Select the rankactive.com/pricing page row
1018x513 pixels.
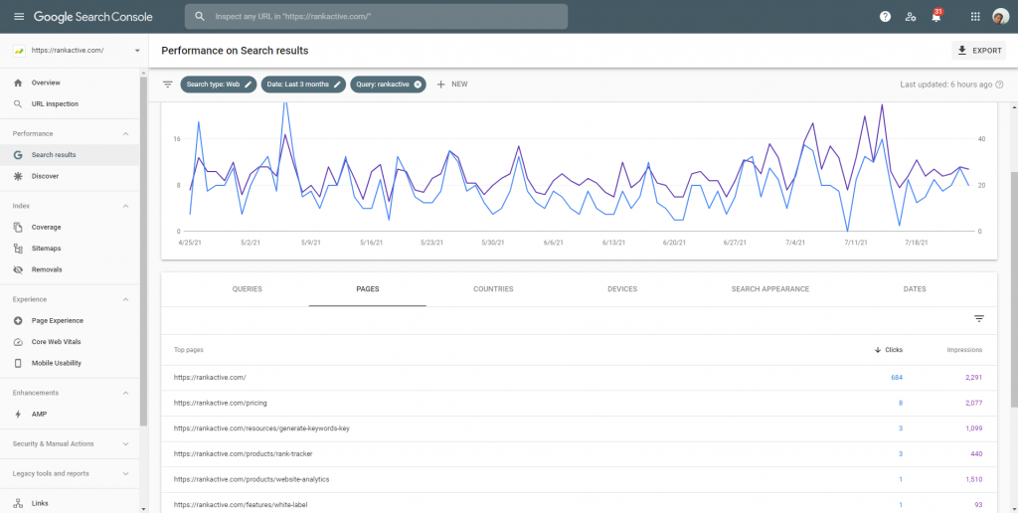pyautogui.click(x=580, y=404)
